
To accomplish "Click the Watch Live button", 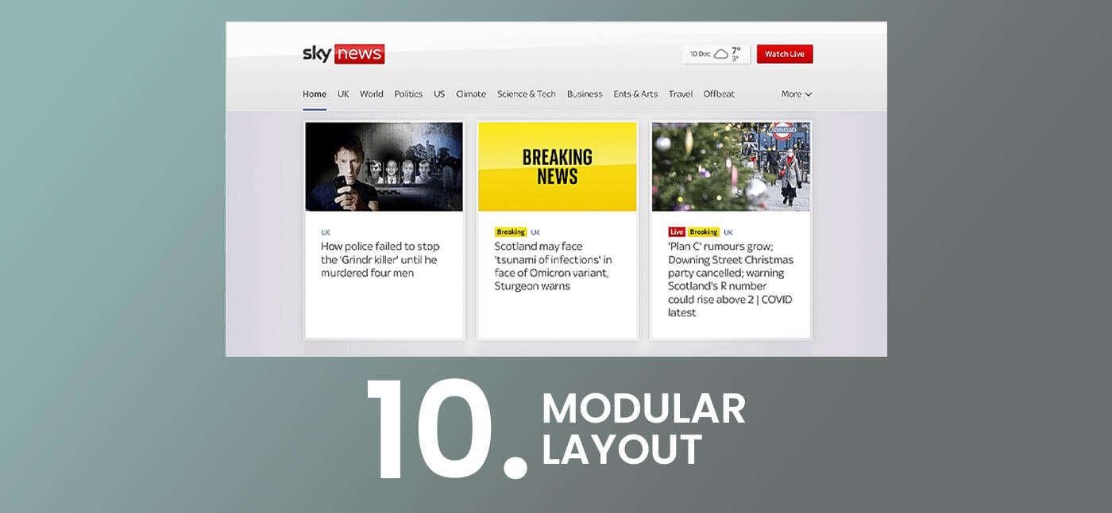I will [785, 53].
